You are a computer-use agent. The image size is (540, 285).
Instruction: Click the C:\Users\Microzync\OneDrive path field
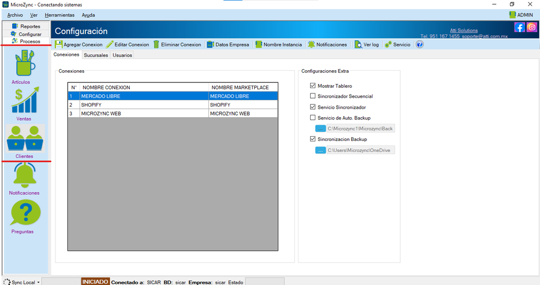point(361,150)
